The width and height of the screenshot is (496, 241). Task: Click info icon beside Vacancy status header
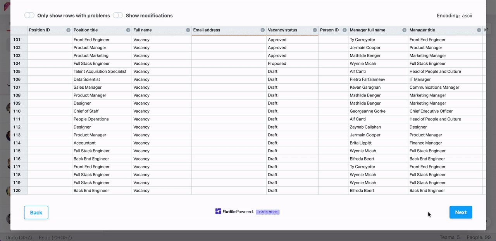[315, 30]
